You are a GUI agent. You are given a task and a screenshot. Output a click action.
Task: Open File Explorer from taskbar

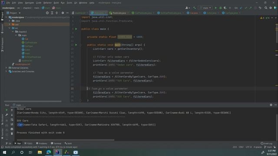40,152
